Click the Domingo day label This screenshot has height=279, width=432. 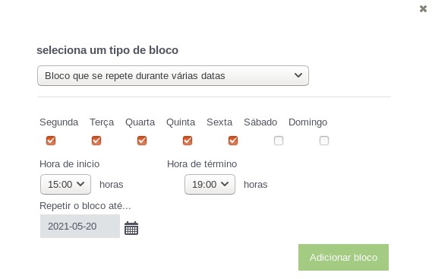[x=307, y=122]
